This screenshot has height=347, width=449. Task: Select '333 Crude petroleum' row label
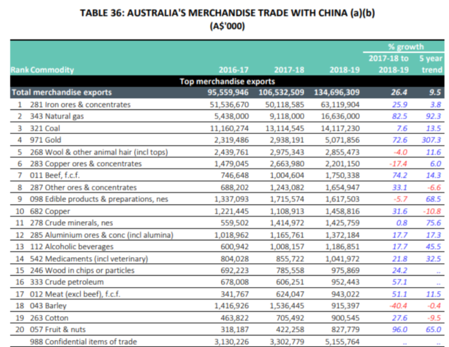[67, 282]
